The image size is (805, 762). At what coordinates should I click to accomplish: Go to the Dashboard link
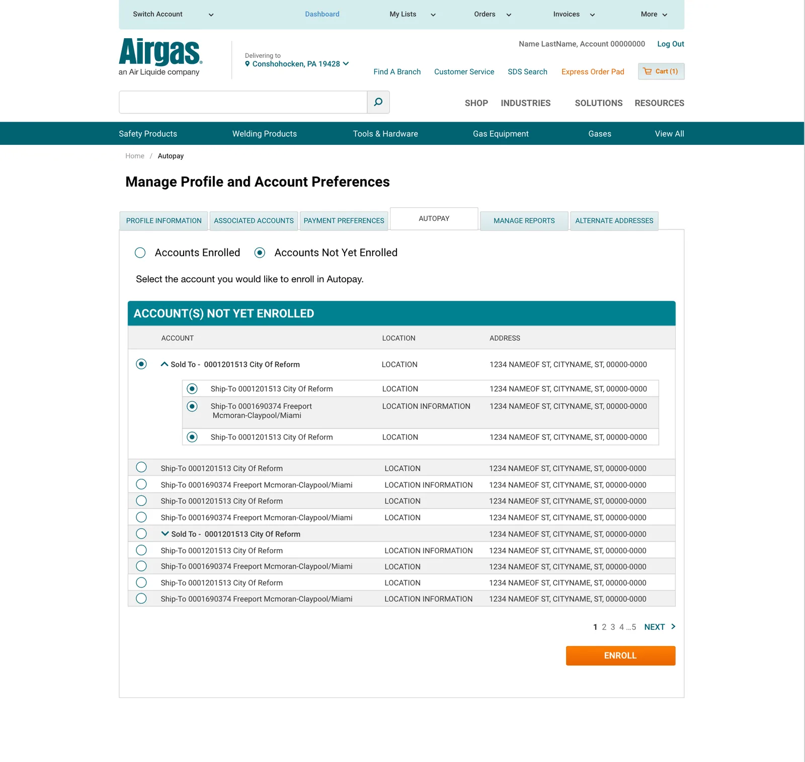pyautogui.click(x=322, y=14)
